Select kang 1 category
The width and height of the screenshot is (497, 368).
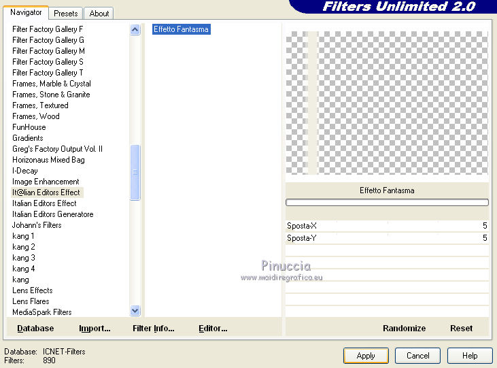click(23, 236)
